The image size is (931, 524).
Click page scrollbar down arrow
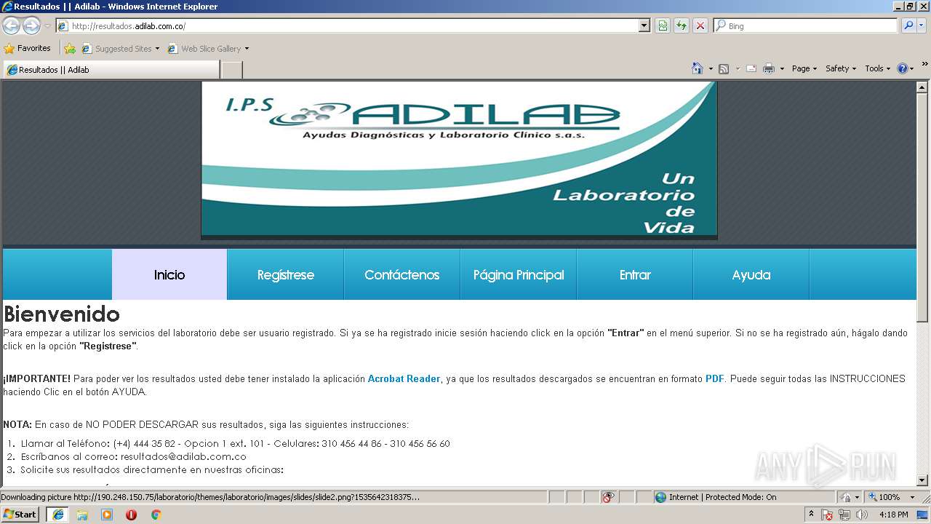tap(922, 480)
